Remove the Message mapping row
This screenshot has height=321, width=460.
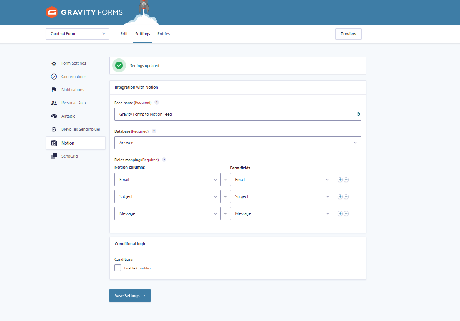346,213
